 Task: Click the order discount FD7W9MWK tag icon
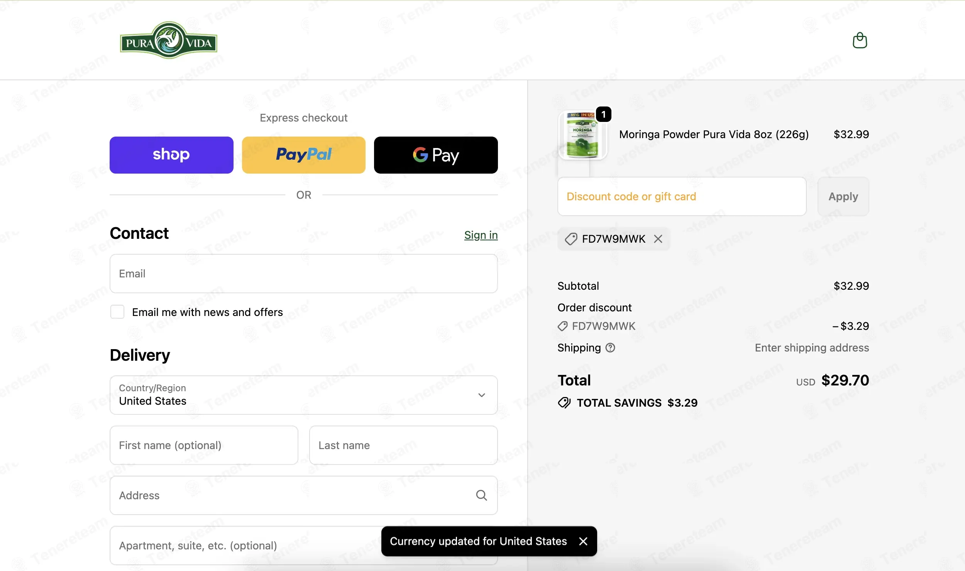pyautogui.click(x=563, y=326)
